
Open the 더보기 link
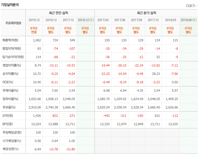click(x=191, y=6)
